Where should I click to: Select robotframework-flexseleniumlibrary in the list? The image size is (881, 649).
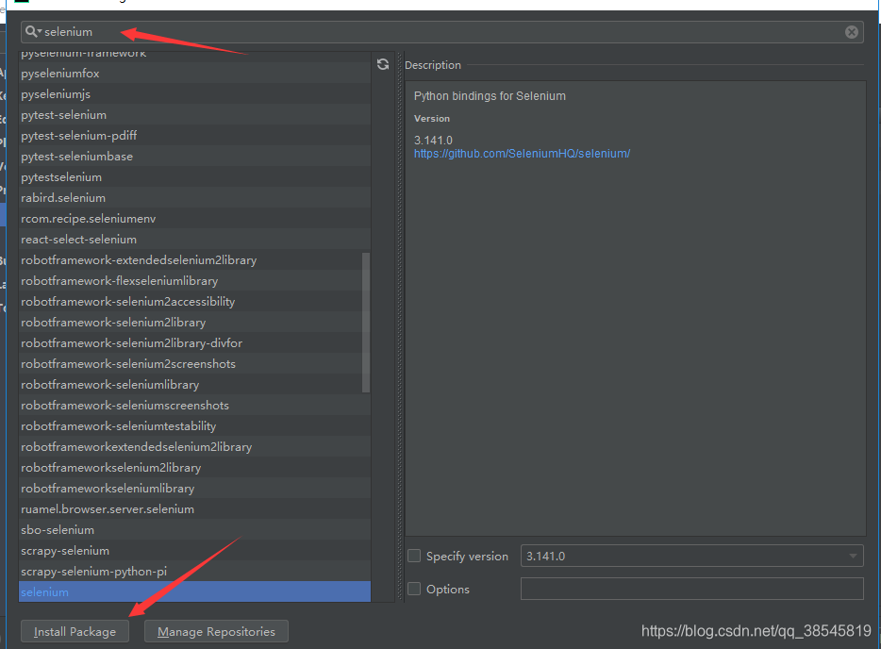click(x=194, y=281)
